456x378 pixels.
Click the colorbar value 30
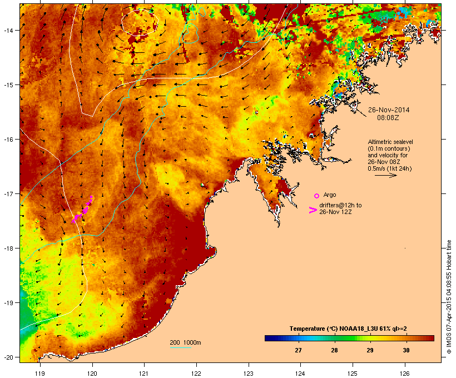coord(406,350)
